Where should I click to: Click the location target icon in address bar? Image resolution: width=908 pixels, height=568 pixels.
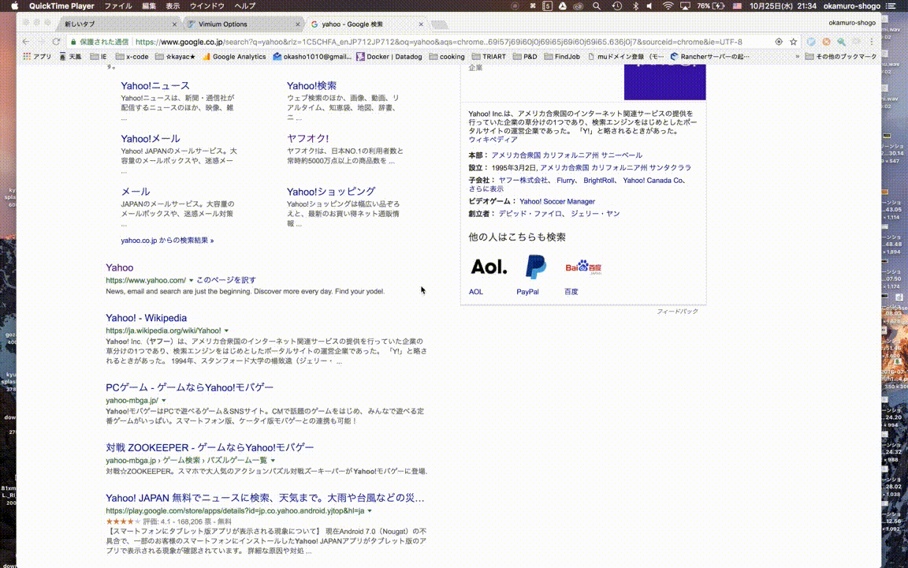779,42
